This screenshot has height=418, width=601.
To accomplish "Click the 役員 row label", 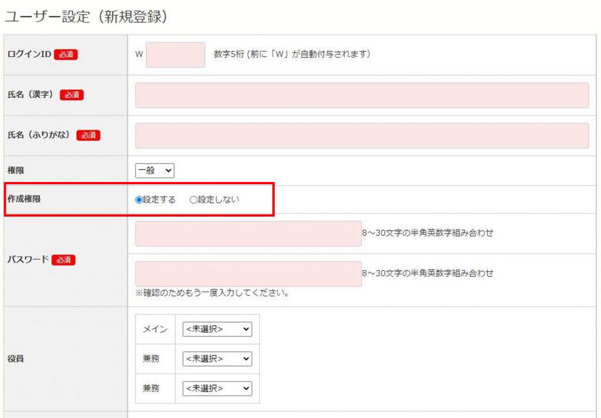I will point(16,358).
